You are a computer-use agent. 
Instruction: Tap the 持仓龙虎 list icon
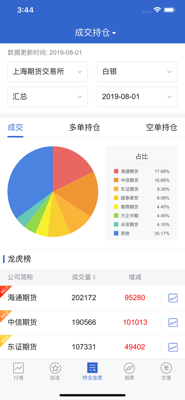click(x=92, y=368)
